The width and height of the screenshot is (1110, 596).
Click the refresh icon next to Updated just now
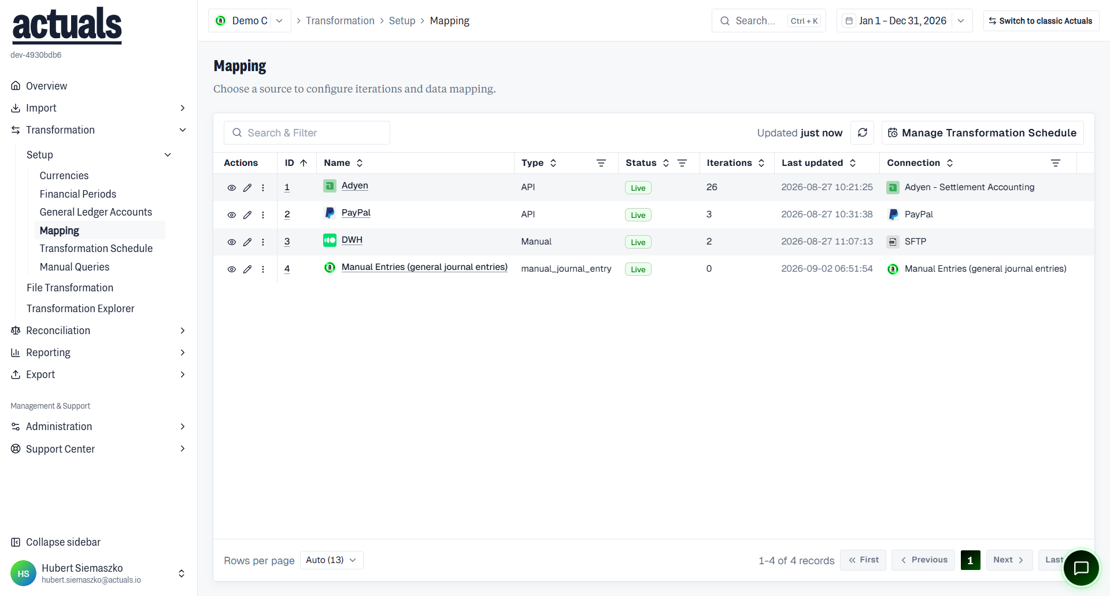coord(862,133)
